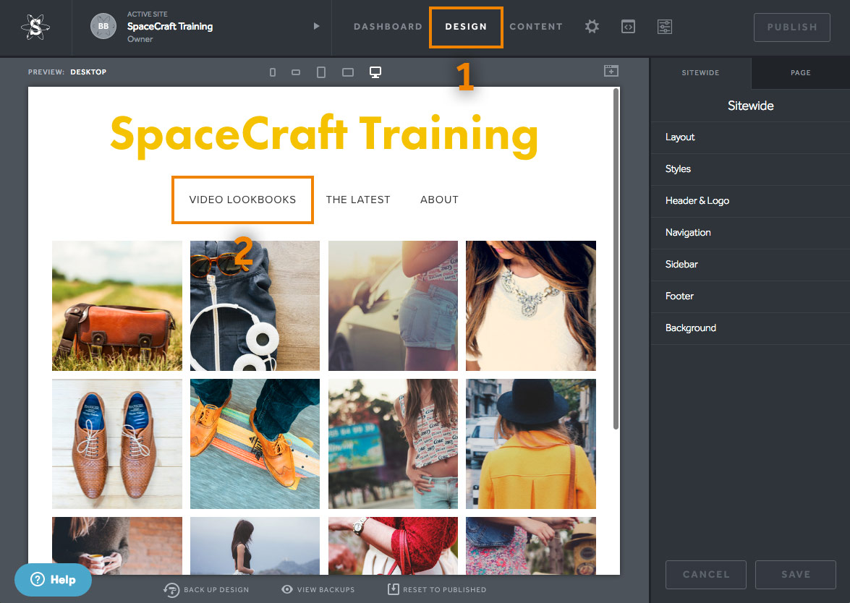
Task: Switch to the Page panel tab
Action: coord(801,72)
